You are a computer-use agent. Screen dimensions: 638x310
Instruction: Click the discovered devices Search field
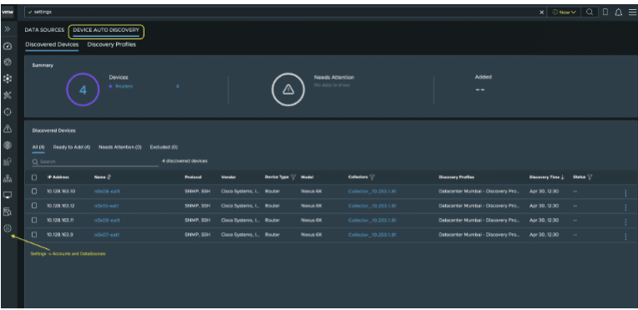(95, 162)
